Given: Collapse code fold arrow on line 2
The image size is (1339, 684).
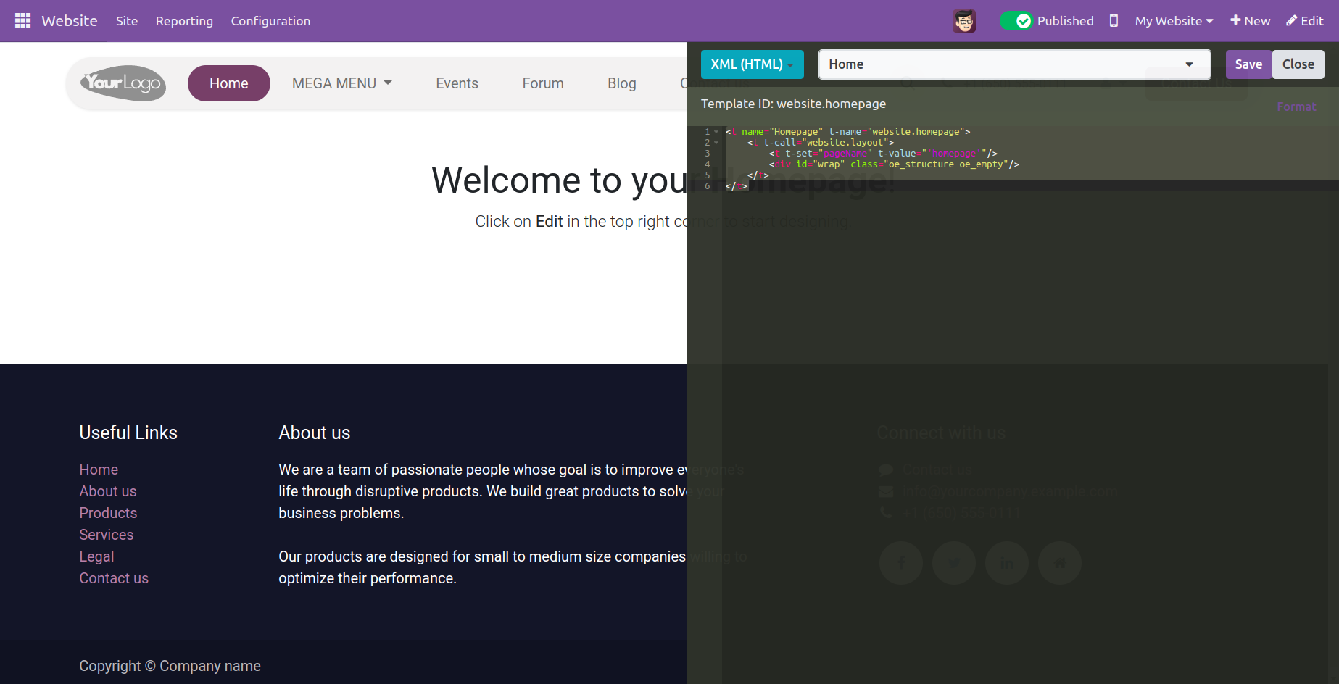Looking at the screenshot, I should click(716, 143).
